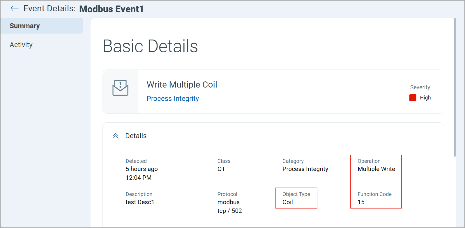Click the 12:04 PM detected time
Viewport: 465px width, 228px height.
click(x=138, y=178)
